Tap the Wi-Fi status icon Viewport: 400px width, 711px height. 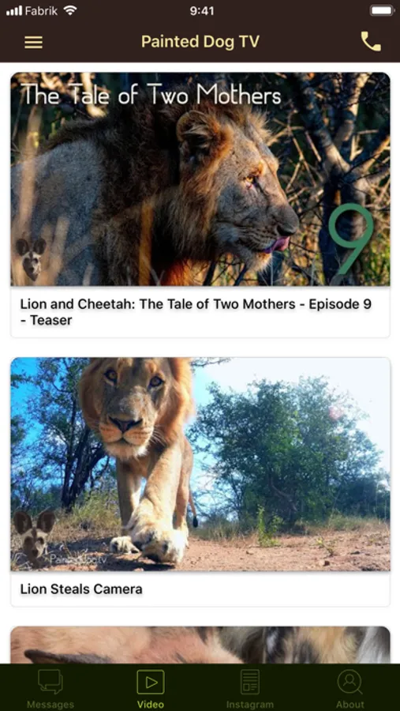click(70, 10)
